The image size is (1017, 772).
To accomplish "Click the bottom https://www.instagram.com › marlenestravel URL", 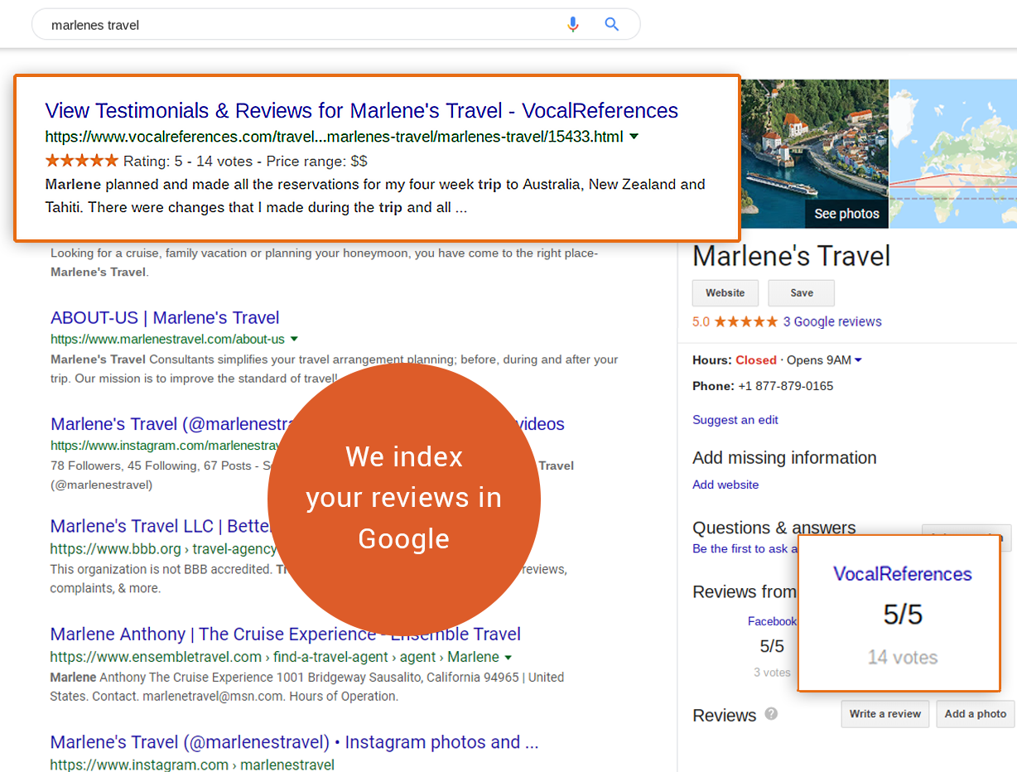I will (192, 765).
